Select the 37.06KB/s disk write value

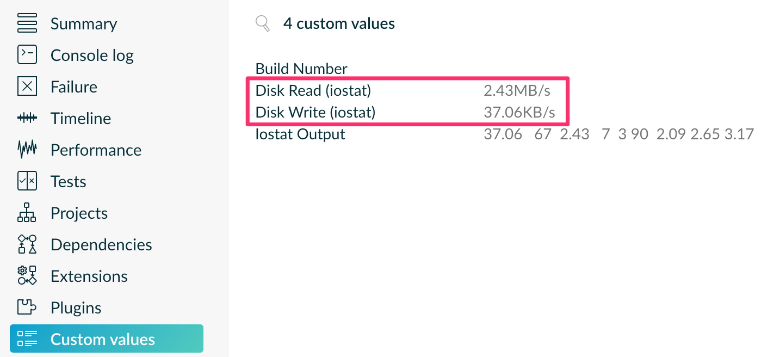click(x=519, y=112)
